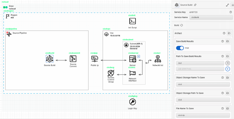Click the cicdinit label
The image size is (234, 119).
[132, 15]
